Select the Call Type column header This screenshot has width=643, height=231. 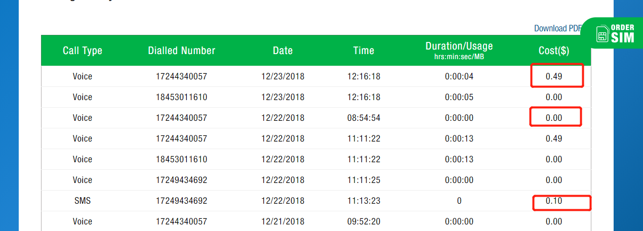point(83,51)
